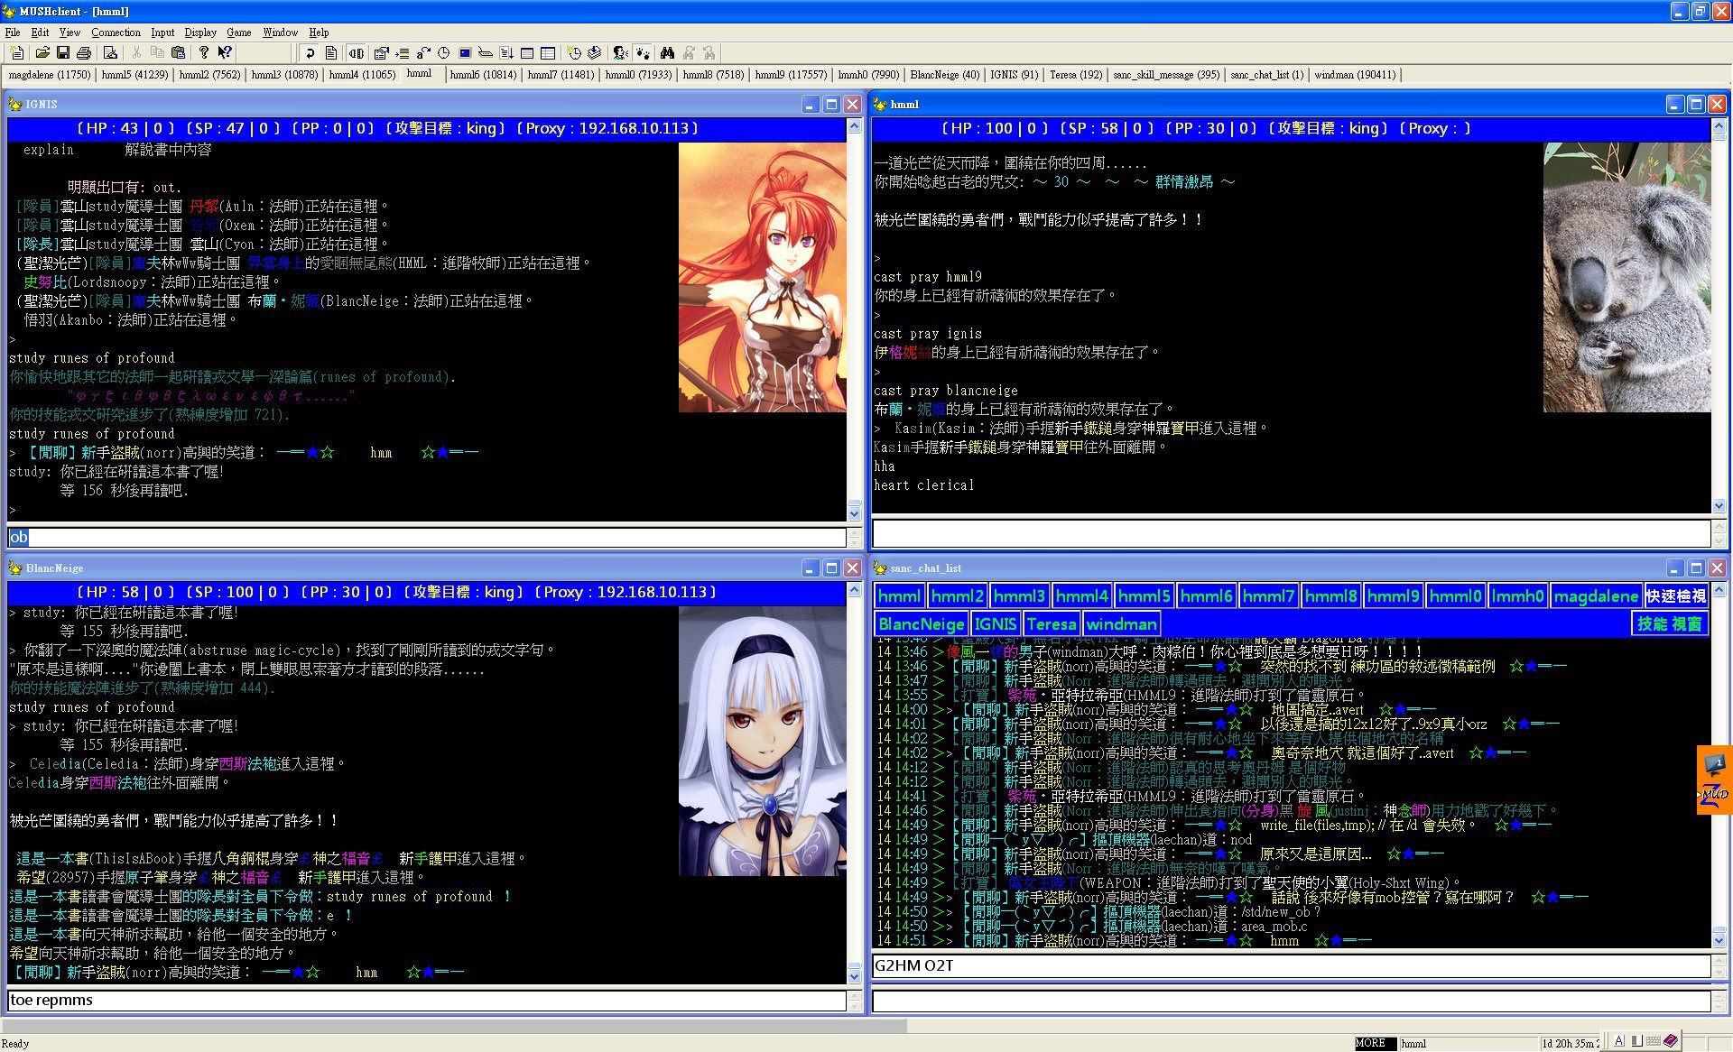Click the clock timers icon in toolbar
This screenshot has width=1733, height=1052.
pos(444,53)
